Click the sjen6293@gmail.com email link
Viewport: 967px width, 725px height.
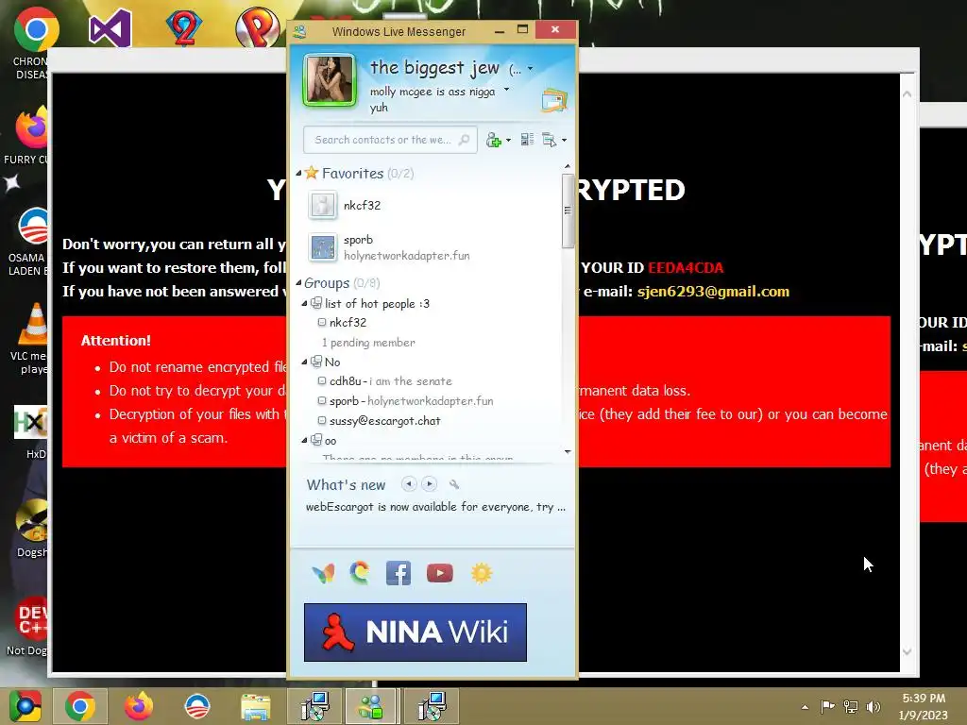point(713,292)
